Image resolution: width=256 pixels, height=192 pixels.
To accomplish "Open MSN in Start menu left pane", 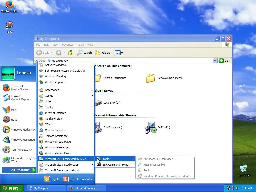I will (19, 110).
